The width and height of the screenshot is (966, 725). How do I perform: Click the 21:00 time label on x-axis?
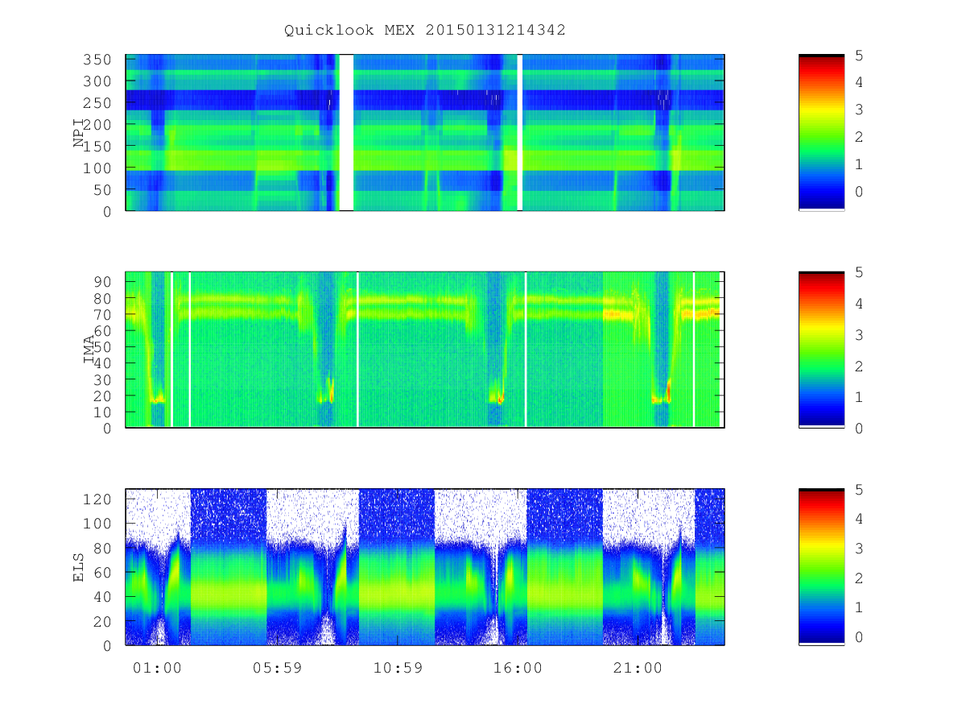[x=638, y=668]
